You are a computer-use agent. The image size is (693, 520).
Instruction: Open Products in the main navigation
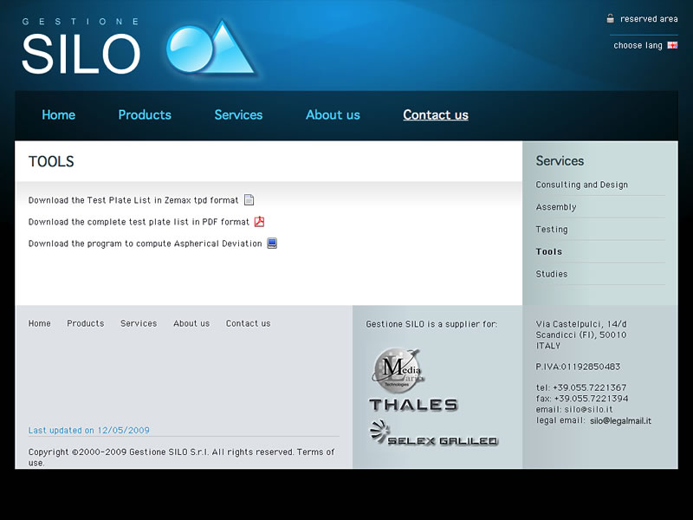(x=145, y=115)
